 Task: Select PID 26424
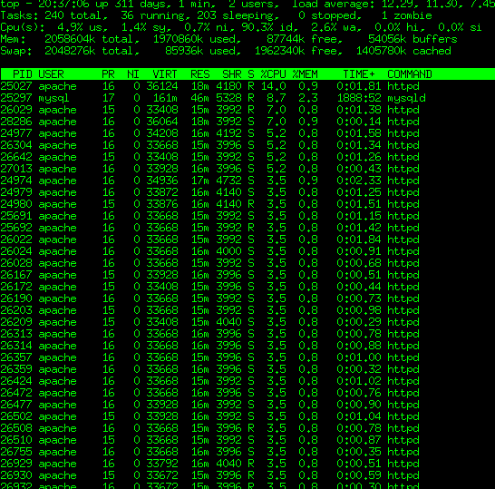coord(16,381)
